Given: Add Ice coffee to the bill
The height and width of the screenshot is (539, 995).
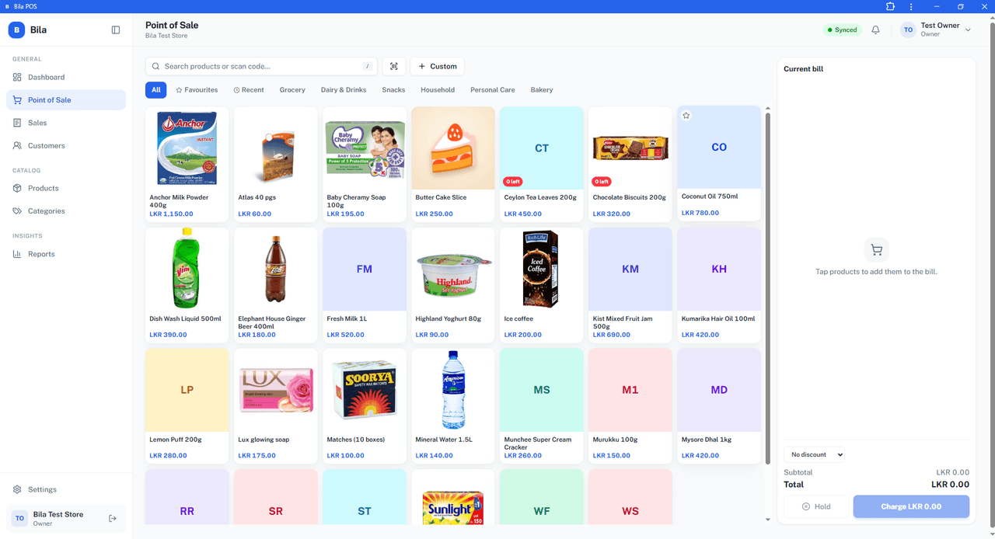Looking at the screenshot, I should point(542,286).
